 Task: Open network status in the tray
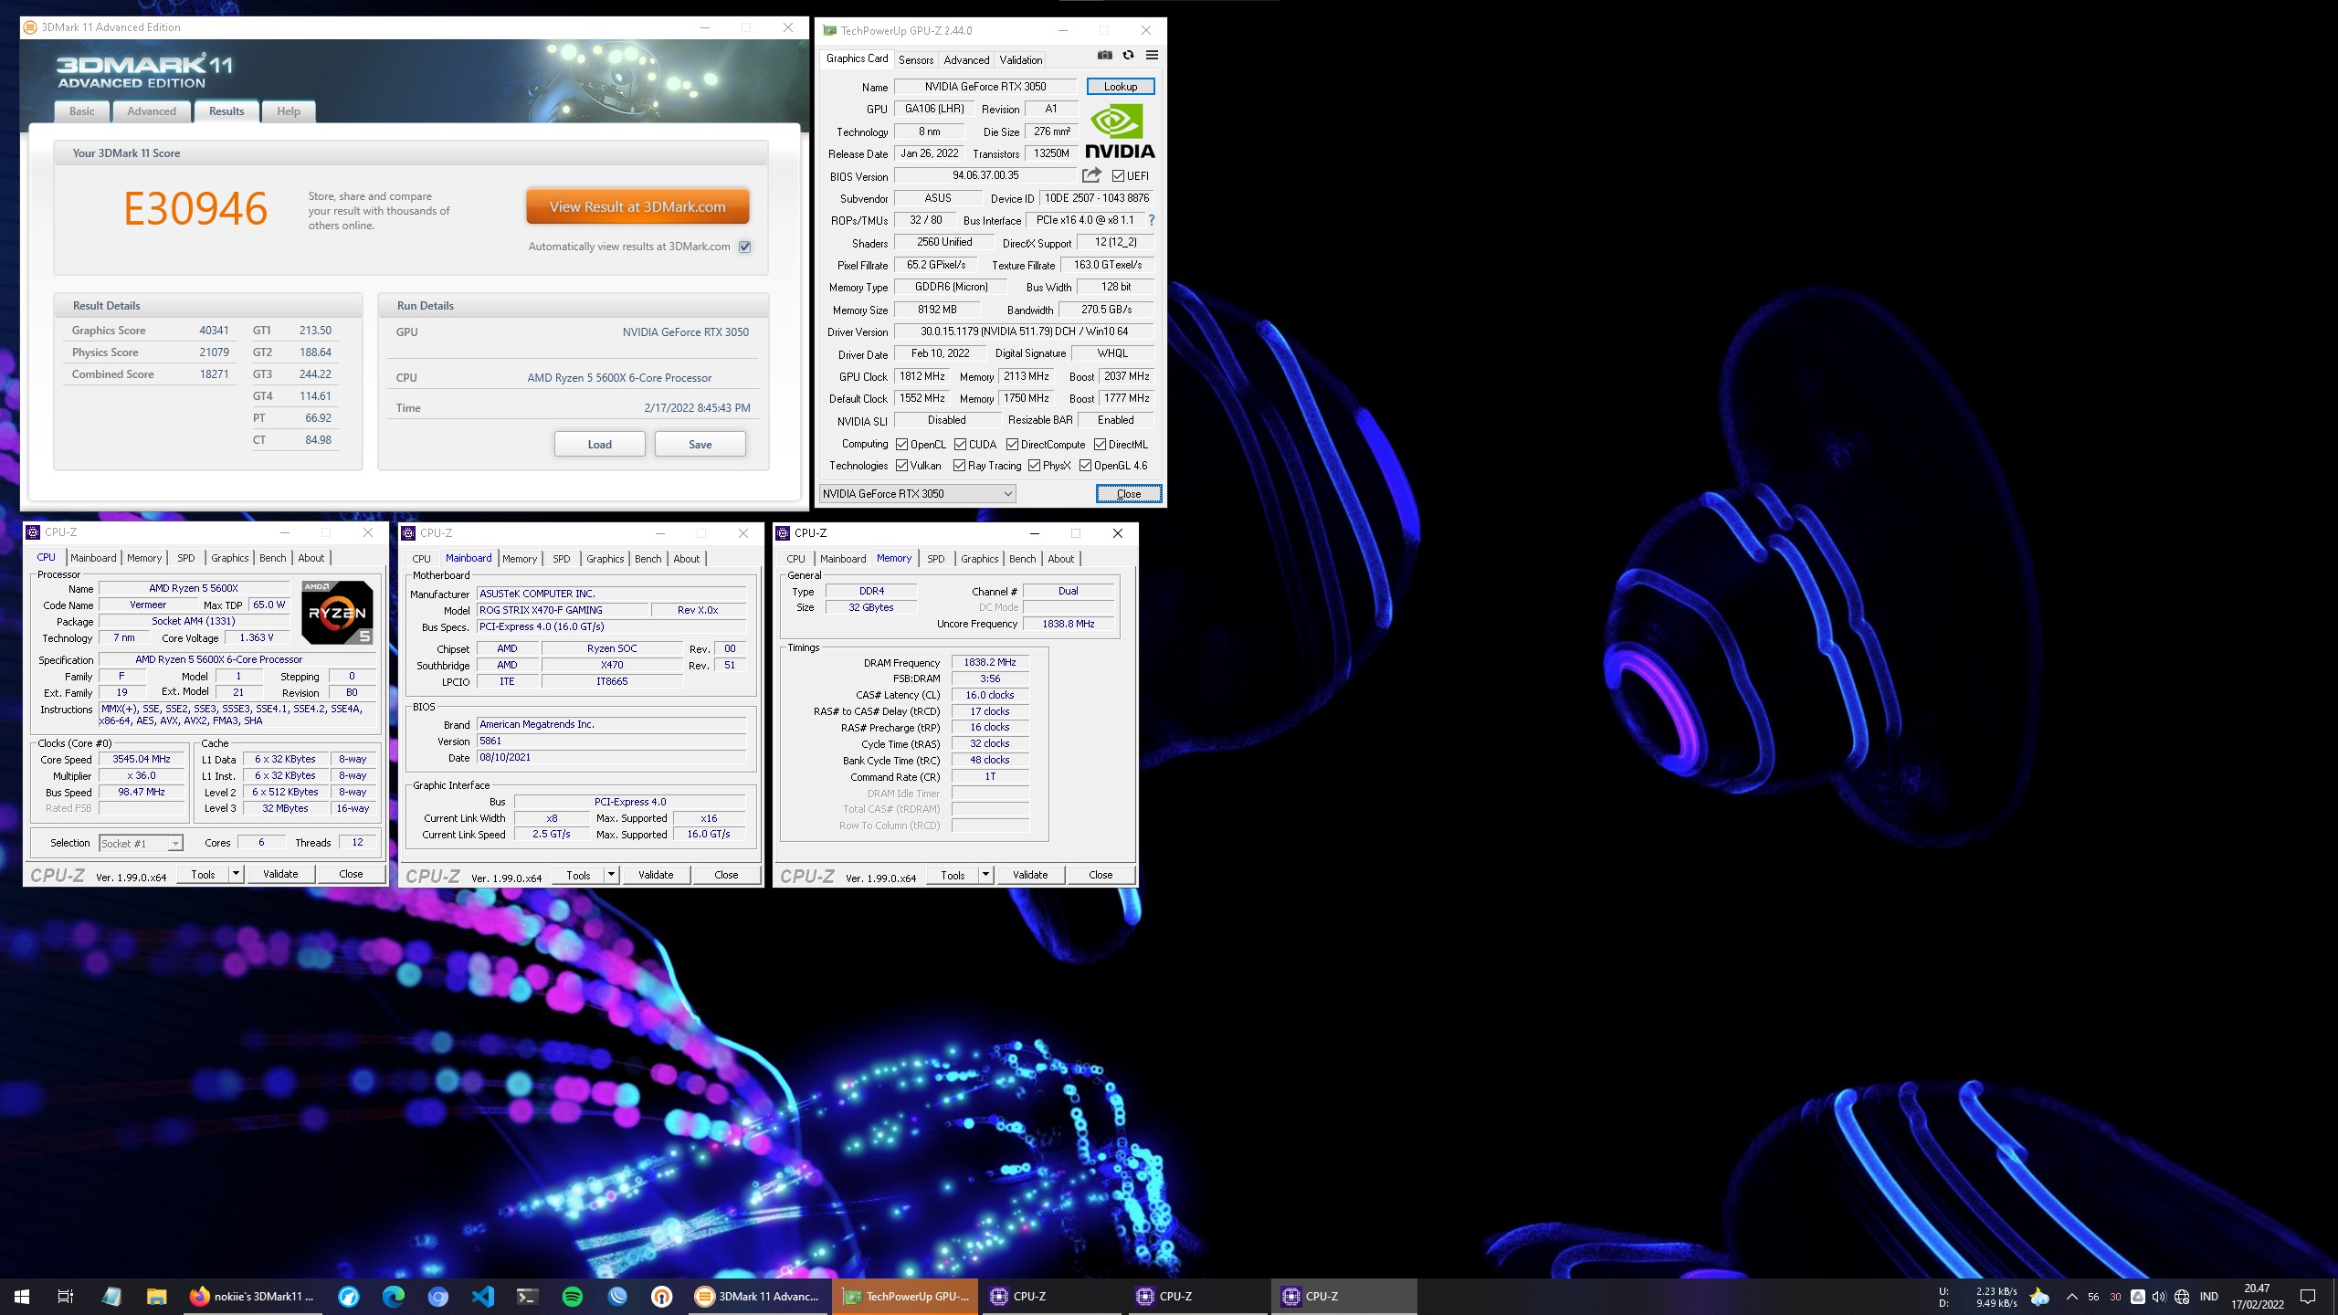2182,1297
